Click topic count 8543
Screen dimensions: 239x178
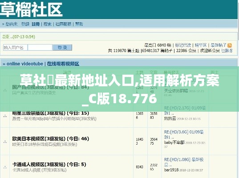coord(139,167)
